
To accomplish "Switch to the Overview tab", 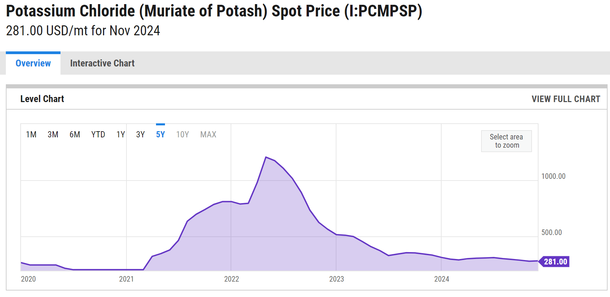I will tap(33, 63).
